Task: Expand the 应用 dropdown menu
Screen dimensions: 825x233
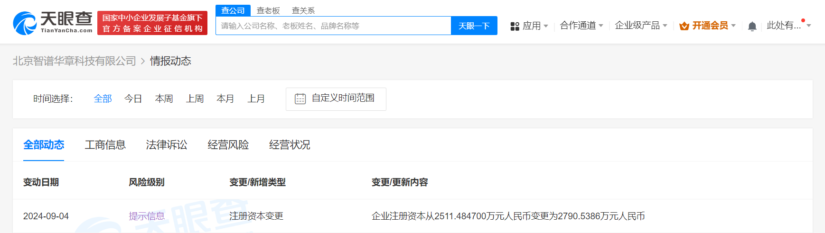Action: (x=535, y=26)
